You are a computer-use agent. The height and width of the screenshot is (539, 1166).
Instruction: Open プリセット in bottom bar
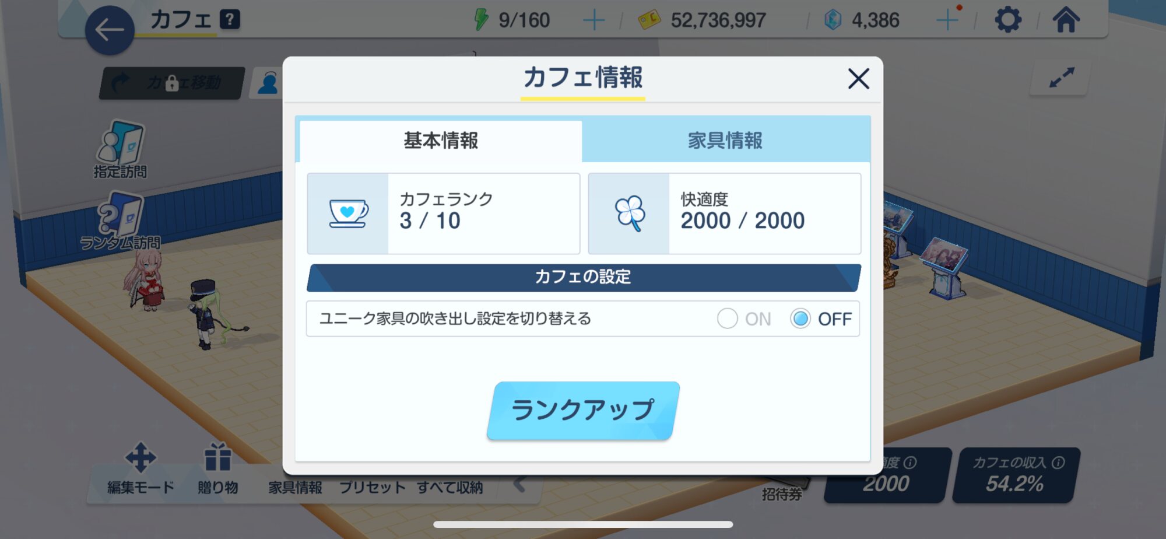pyautogui.click(x=373, y=487)
